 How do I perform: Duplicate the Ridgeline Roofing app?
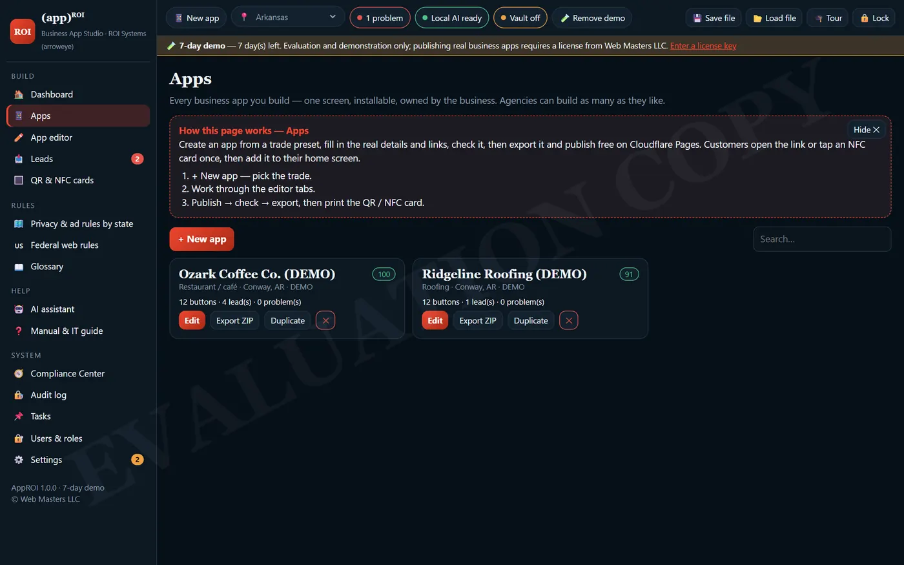531,320
